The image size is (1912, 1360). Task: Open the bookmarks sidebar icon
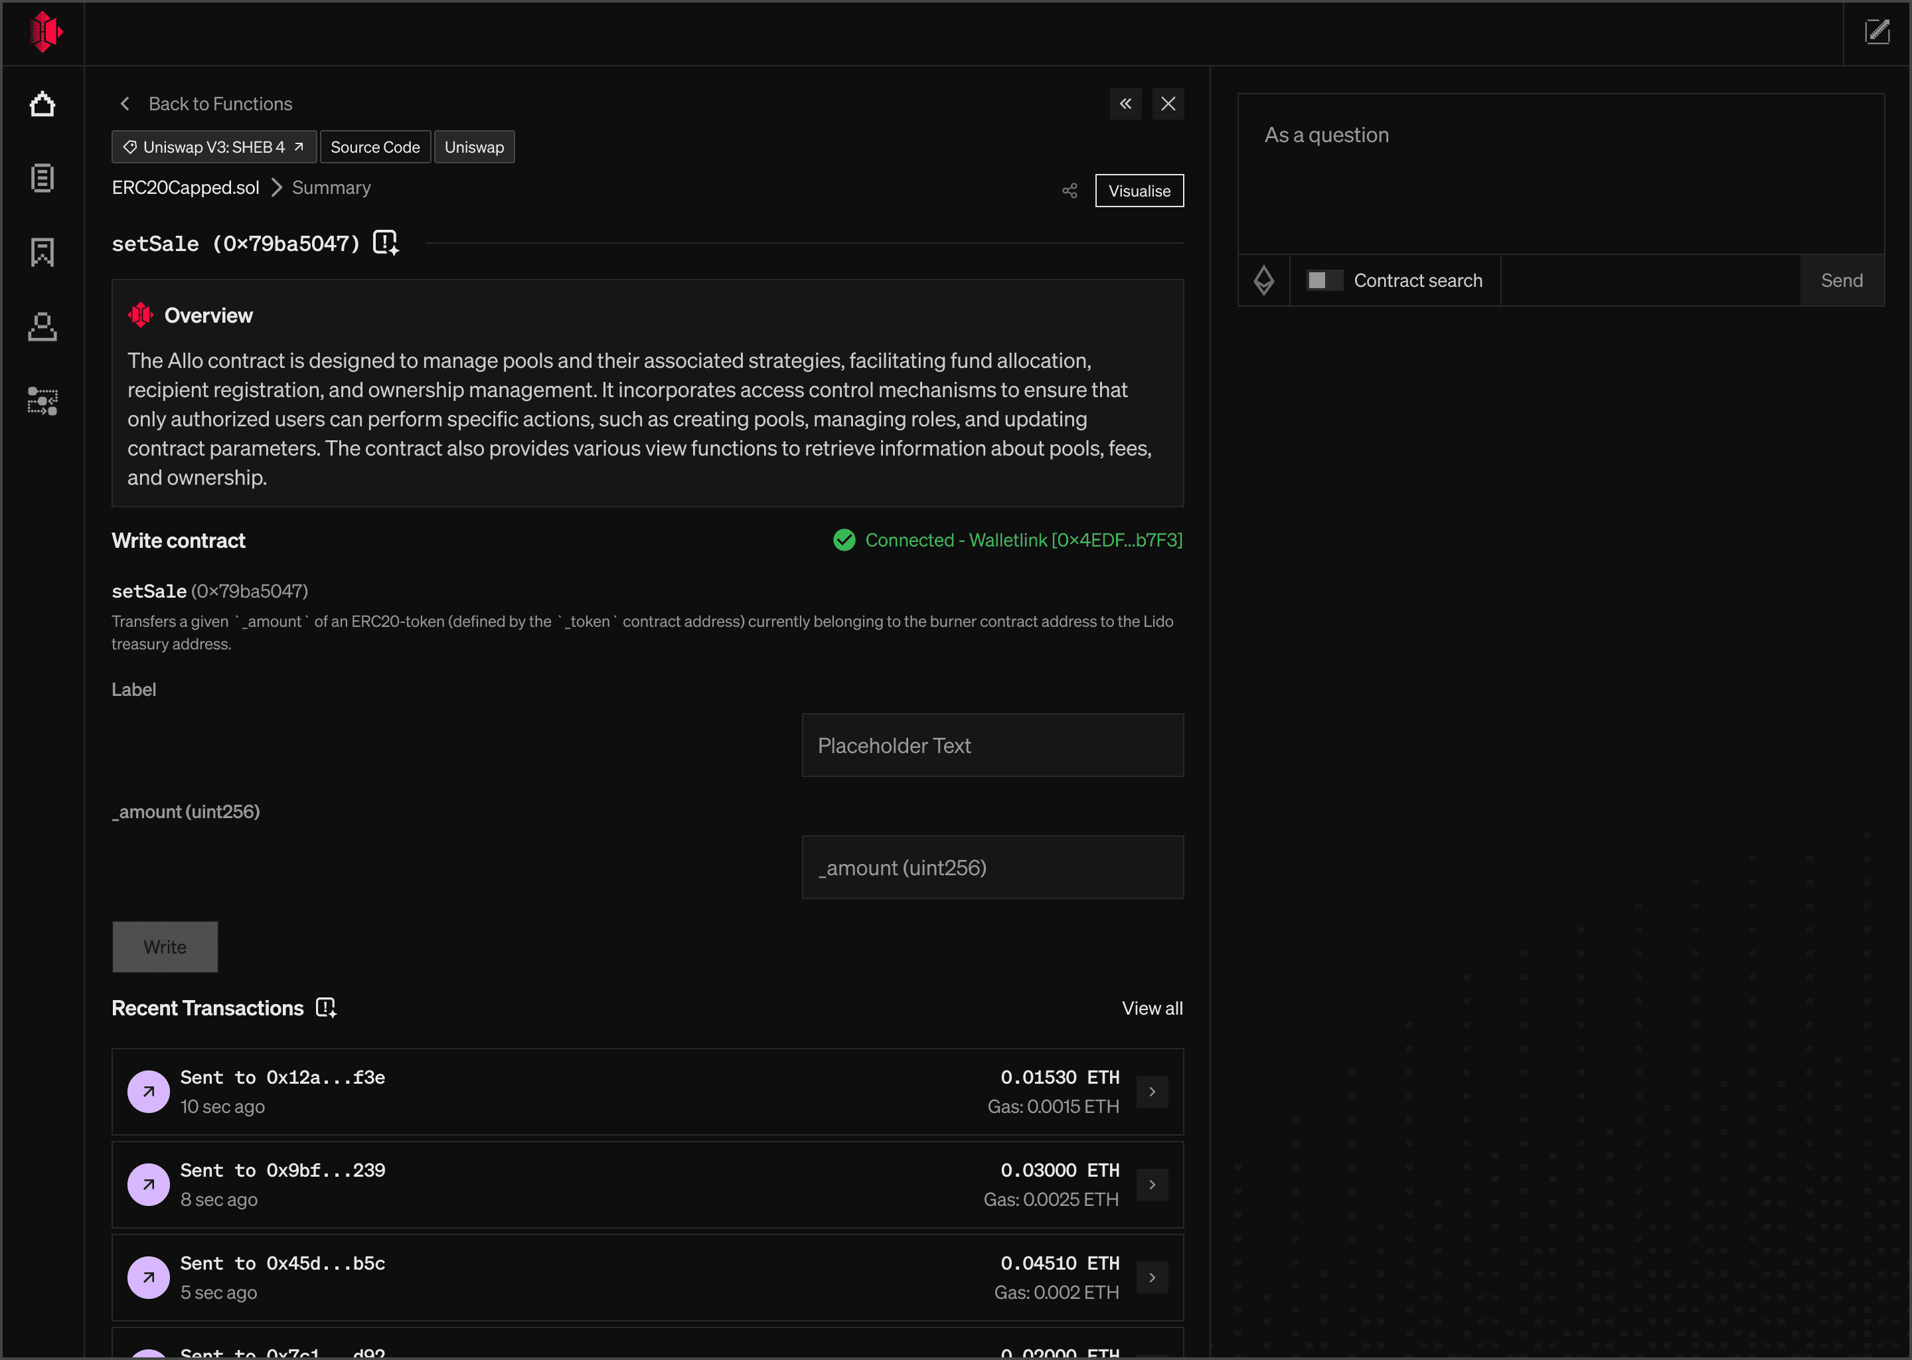42,252
